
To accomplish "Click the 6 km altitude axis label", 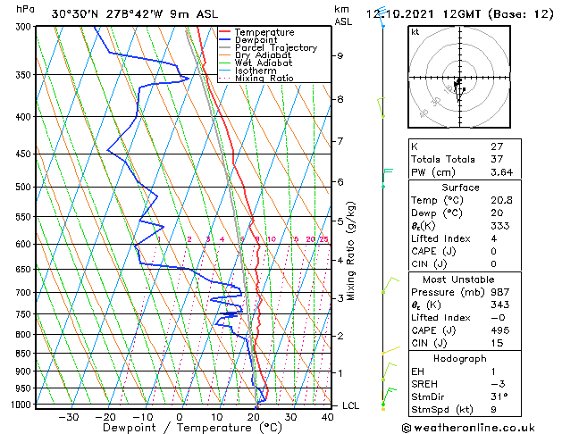I will pos(340,182).
